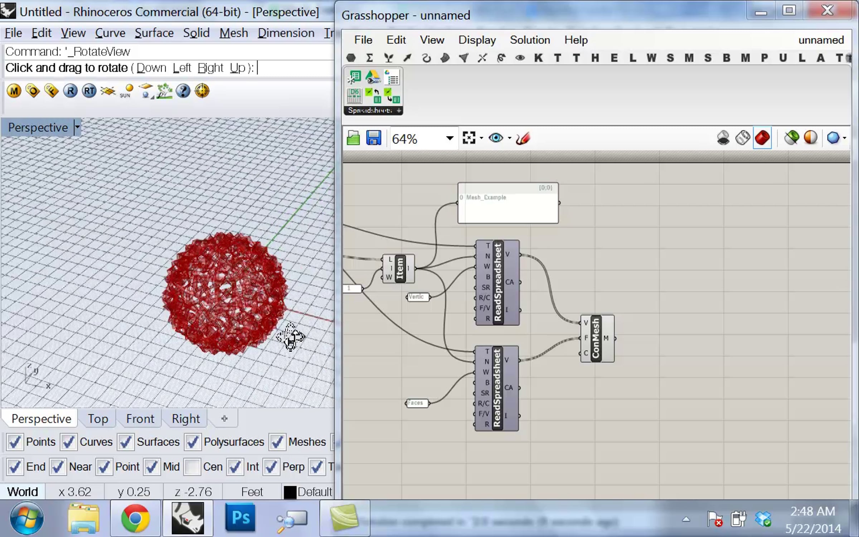The height and width of the screenshot is (537, 859).
Task: Open the Display menu in Grasshopper
Action: 477,40
